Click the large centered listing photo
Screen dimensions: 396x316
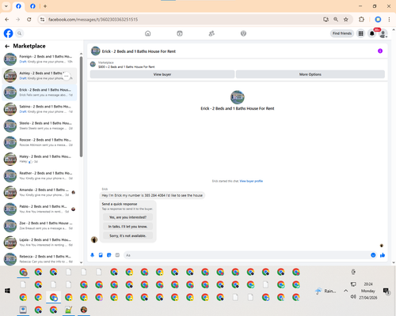pos(238,97)
